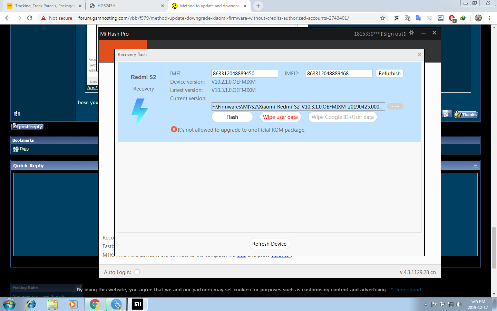Click Wipe user data
The width and height of the screenshot is (497, 311).
pyautogui.click(x=280, y=117)
